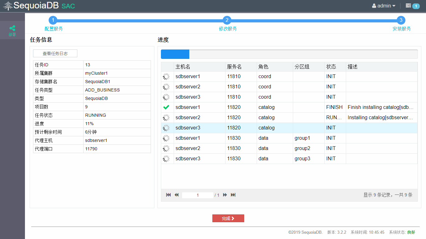Click the 状态 column header
Viewport: 426px width, 239px height.
pyautogui.click(x=335, y=67)
